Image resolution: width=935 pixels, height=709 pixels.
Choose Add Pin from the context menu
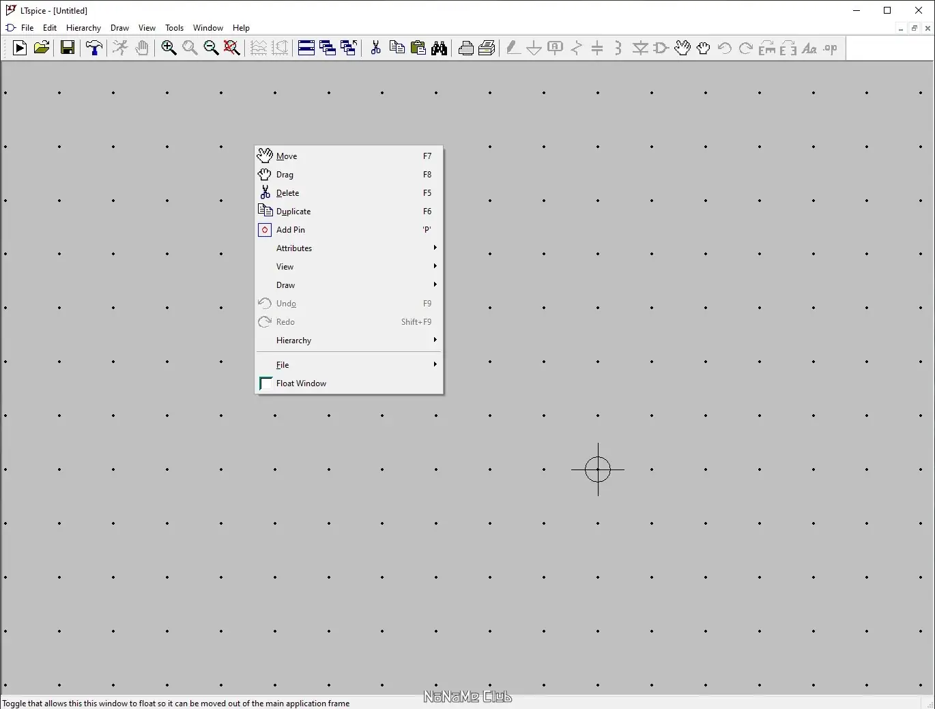tap(349, 230)
